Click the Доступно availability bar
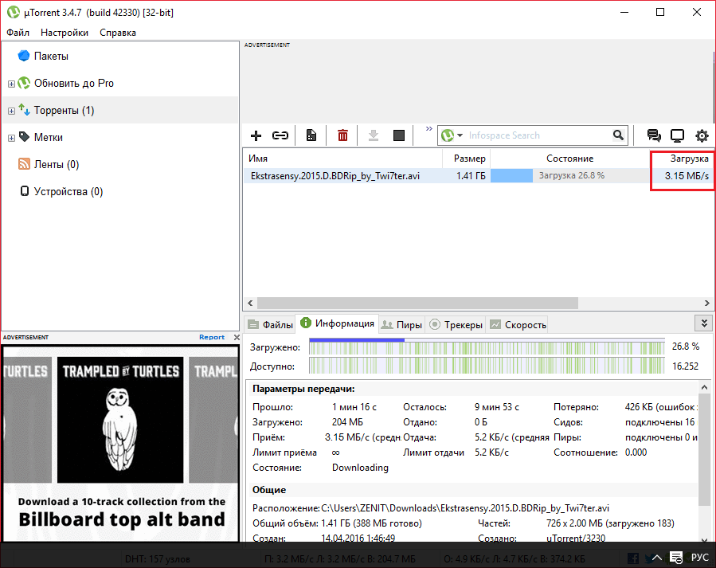 tap(487, 366)
